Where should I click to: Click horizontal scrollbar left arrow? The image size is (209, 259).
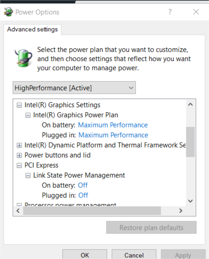(x=18, y=211)
